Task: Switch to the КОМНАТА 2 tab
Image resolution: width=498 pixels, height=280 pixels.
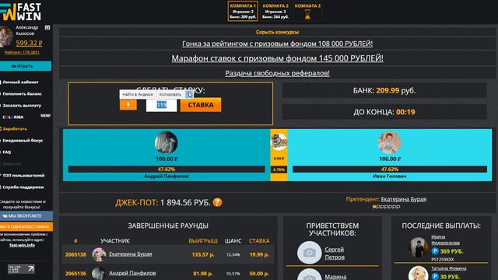Action: (275, 11)
